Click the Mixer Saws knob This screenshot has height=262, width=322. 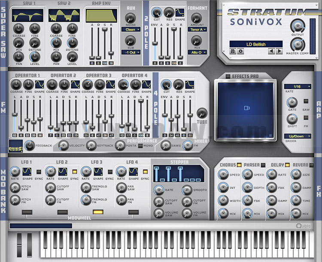tap(166, 145)
